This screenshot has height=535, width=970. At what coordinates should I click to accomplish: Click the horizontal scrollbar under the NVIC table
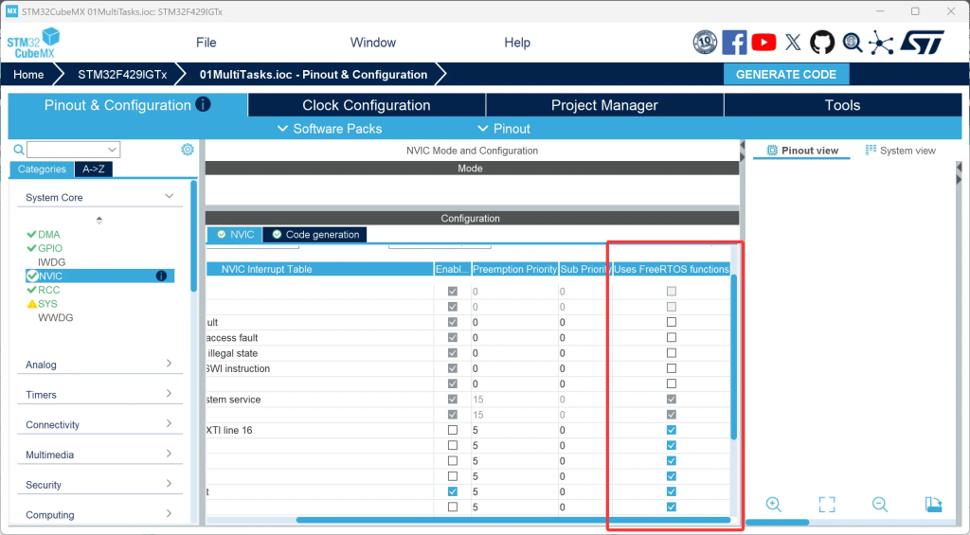coord(512,520)
